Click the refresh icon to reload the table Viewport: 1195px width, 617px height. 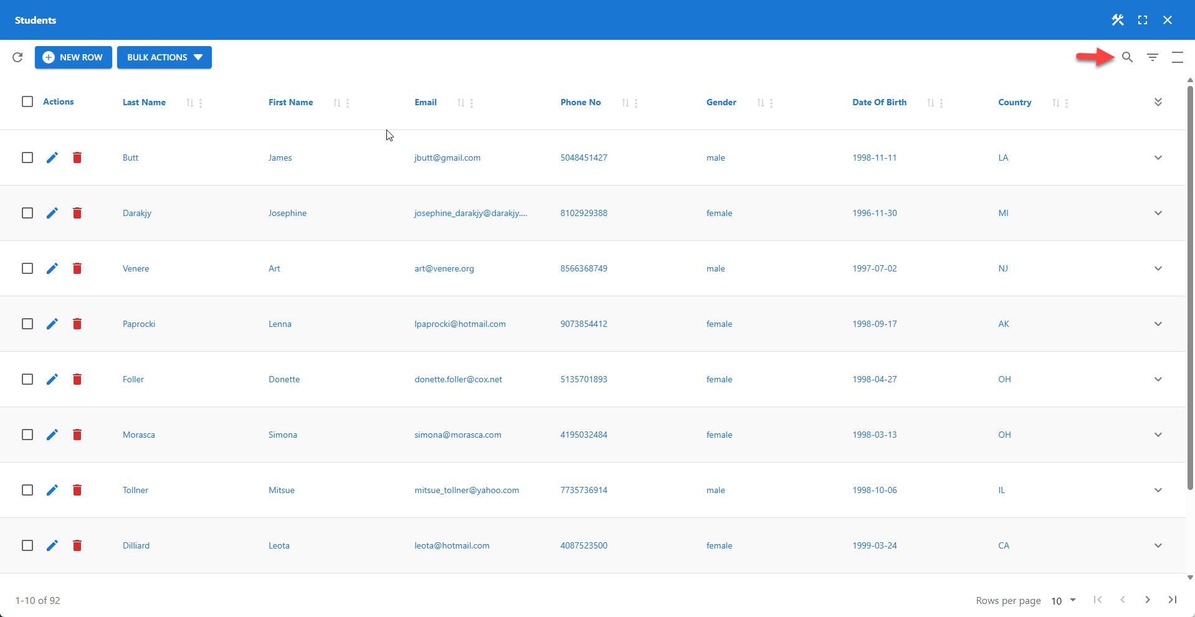pos(17,57)
